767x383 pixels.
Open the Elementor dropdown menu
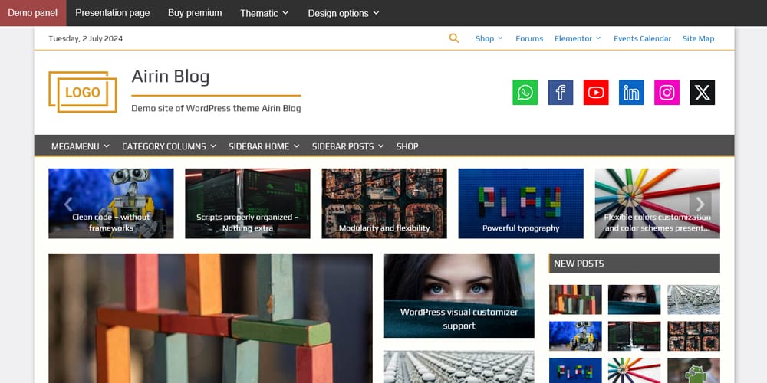[x=578, y=38]
